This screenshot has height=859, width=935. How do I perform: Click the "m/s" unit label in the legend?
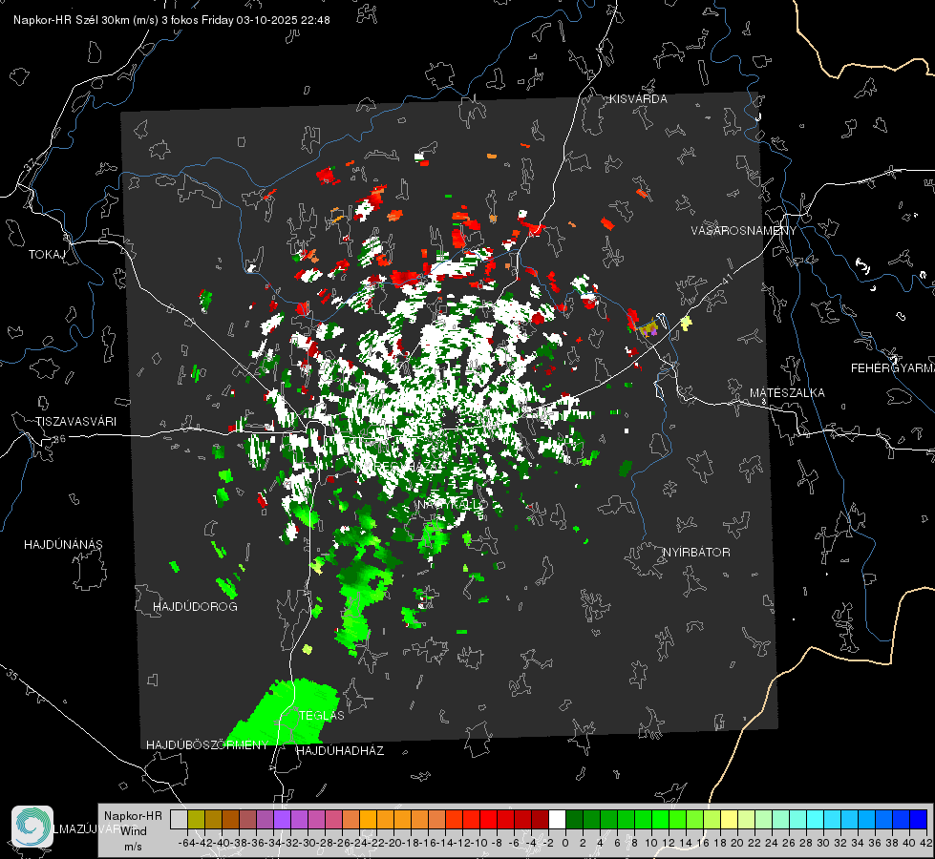[133, 847]
